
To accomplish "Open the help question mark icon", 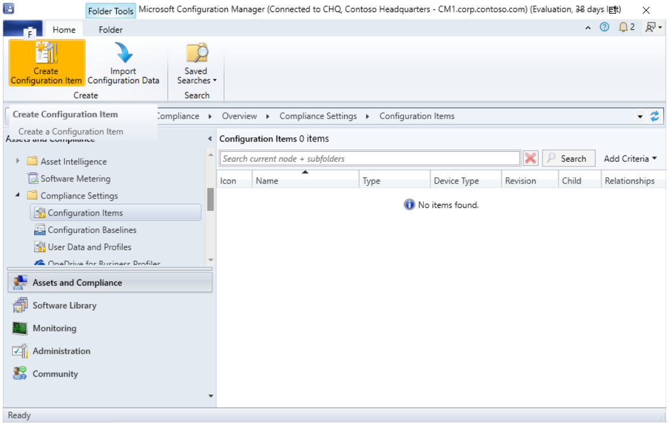I will click(x=604, y=27).
